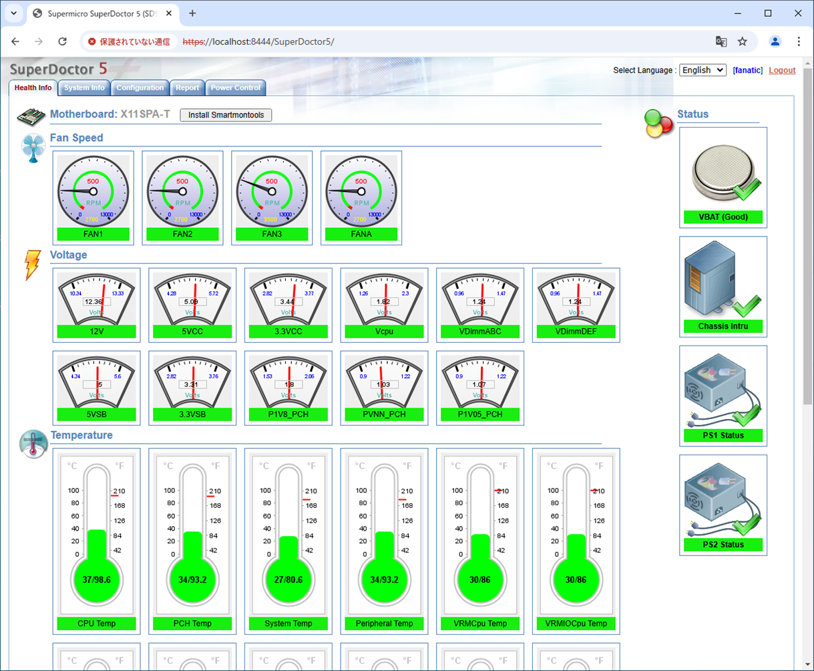Image resolution: width=814 pixels, height=671 pixels.
Task: Open the Report tab
Action: (x=187, y=88)
